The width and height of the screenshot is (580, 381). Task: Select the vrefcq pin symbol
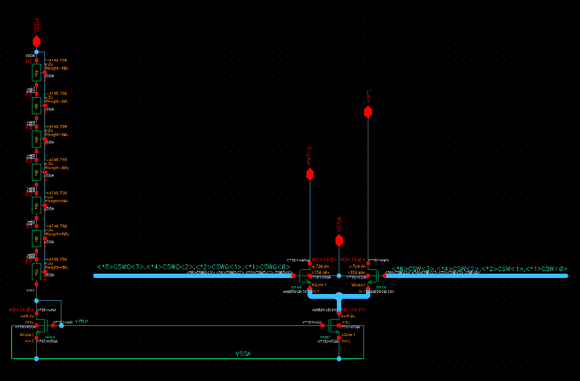click(x=310, y=175)
